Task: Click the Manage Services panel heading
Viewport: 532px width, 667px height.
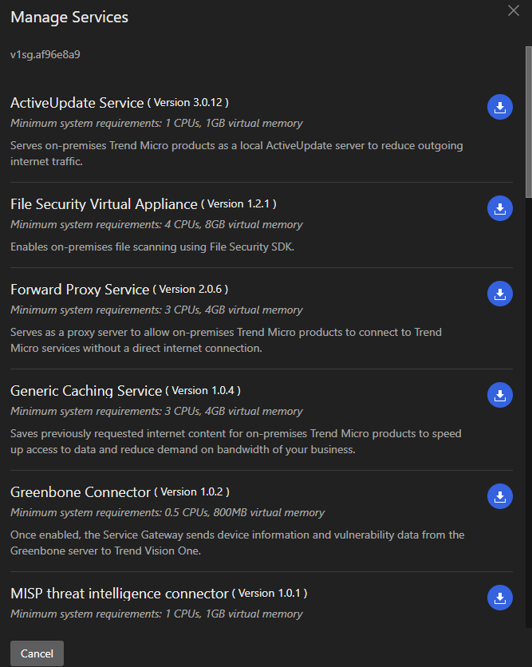Action: [x=69, y=17]
